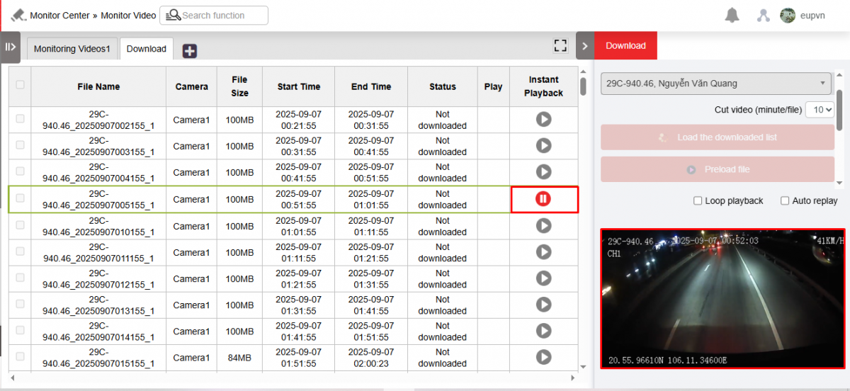
Task: Play instantly file 29C-940.46_20250907003155_1
Action: click(543, 145)
